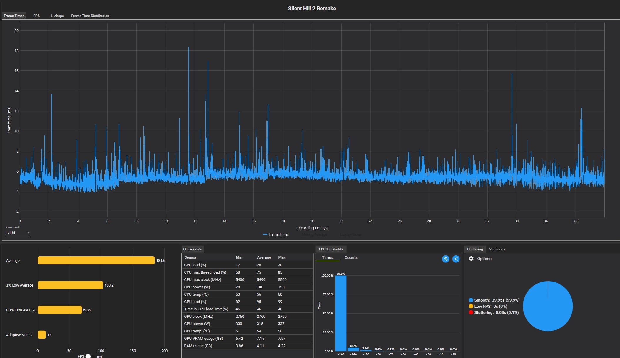Viewport: 620px width, 358px height.
Task: Click the 1% Low Average bar
Action: (70, 285)
